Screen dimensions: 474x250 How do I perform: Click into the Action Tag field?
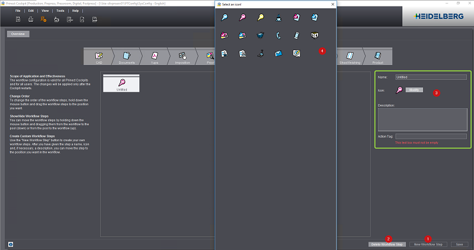tap(431, 137)
